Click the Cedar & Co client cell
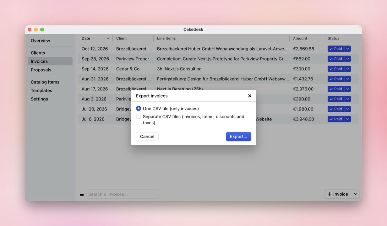The height and width of the screenshot is (226, 387). (128, 69)
